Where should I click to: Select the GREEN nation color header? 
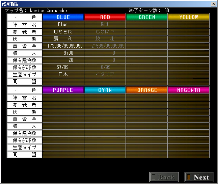click(147, 17)
